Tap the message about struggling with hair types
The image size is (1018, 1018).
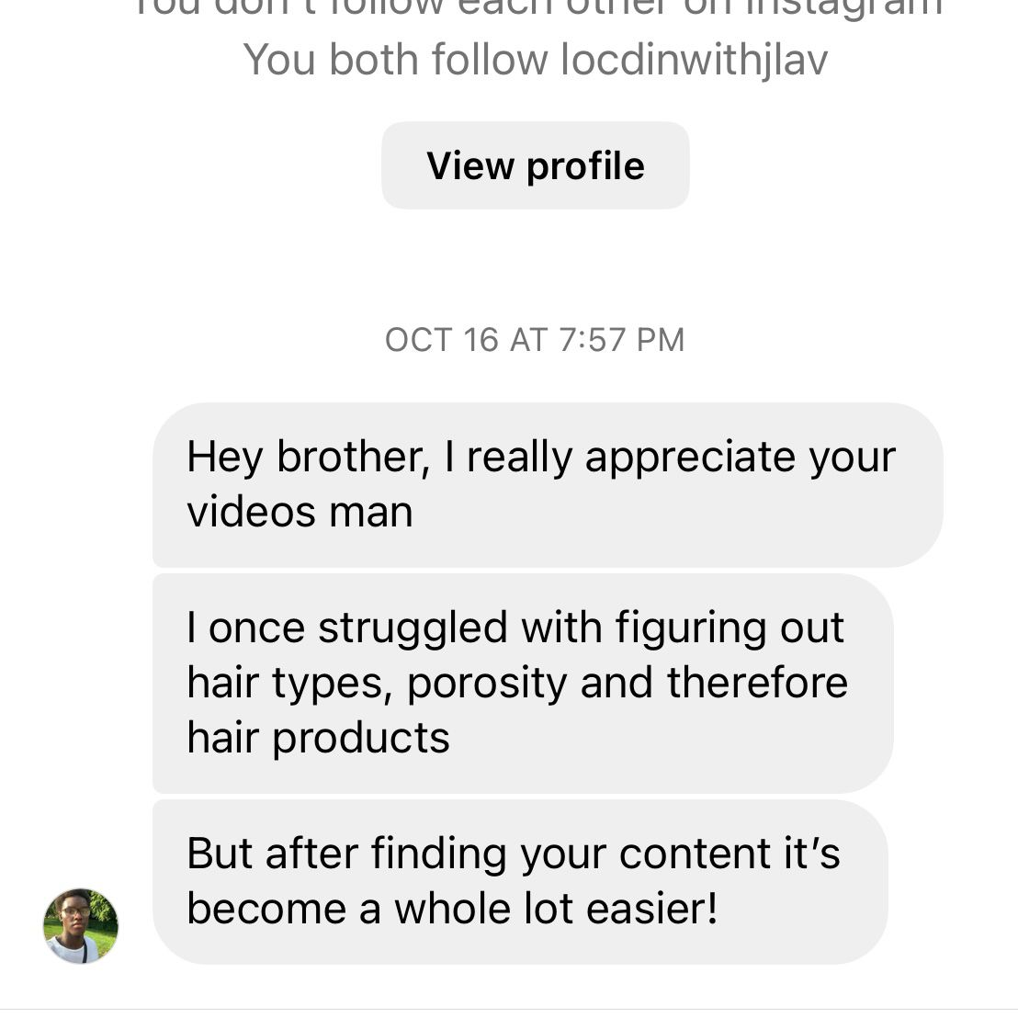[x=522, y=683]
